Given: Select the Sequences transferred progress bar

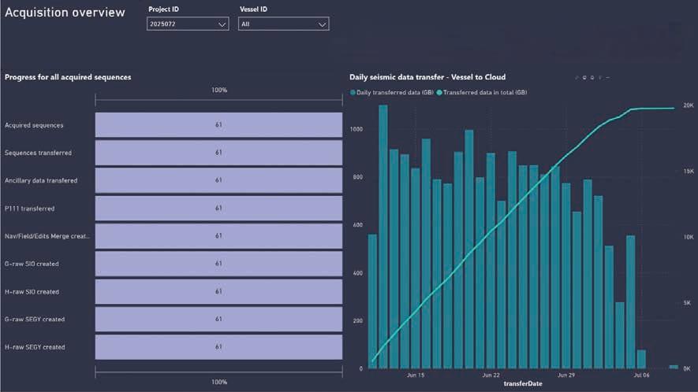Looking at the screenshot, I should 218,153.
